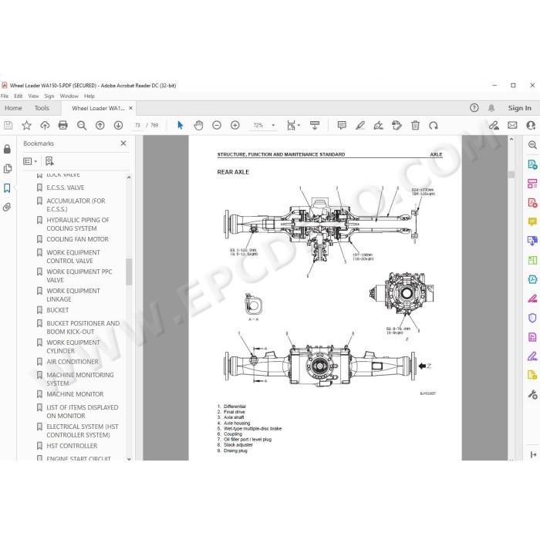Click the page number input field
Viewport: 540px width, 540px height.
[x=138, y=125]
